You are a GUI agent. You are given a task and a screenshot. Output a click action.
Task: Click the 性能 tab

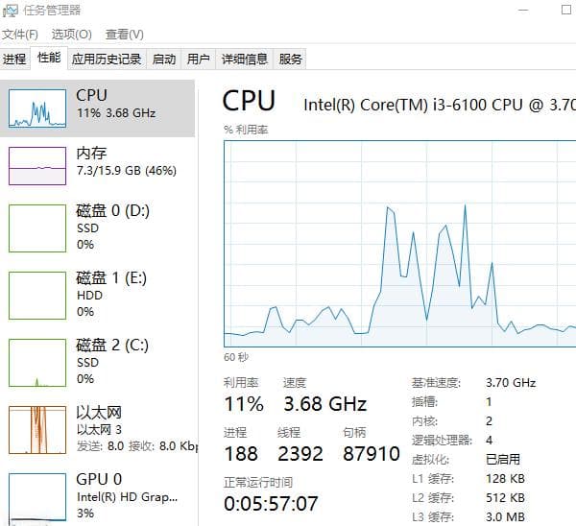49,58
